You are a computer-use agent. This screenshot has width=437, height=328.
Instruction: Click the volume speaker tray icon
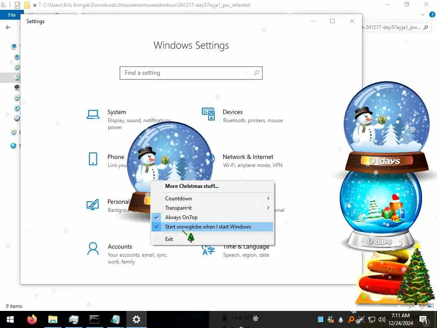pos(382,319)
